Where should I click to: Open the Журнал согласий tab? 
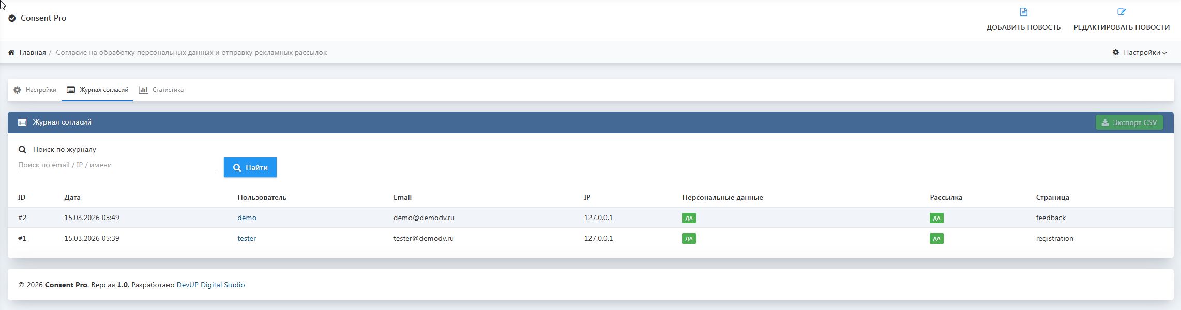pyautogui.click(x=103, y=90)
